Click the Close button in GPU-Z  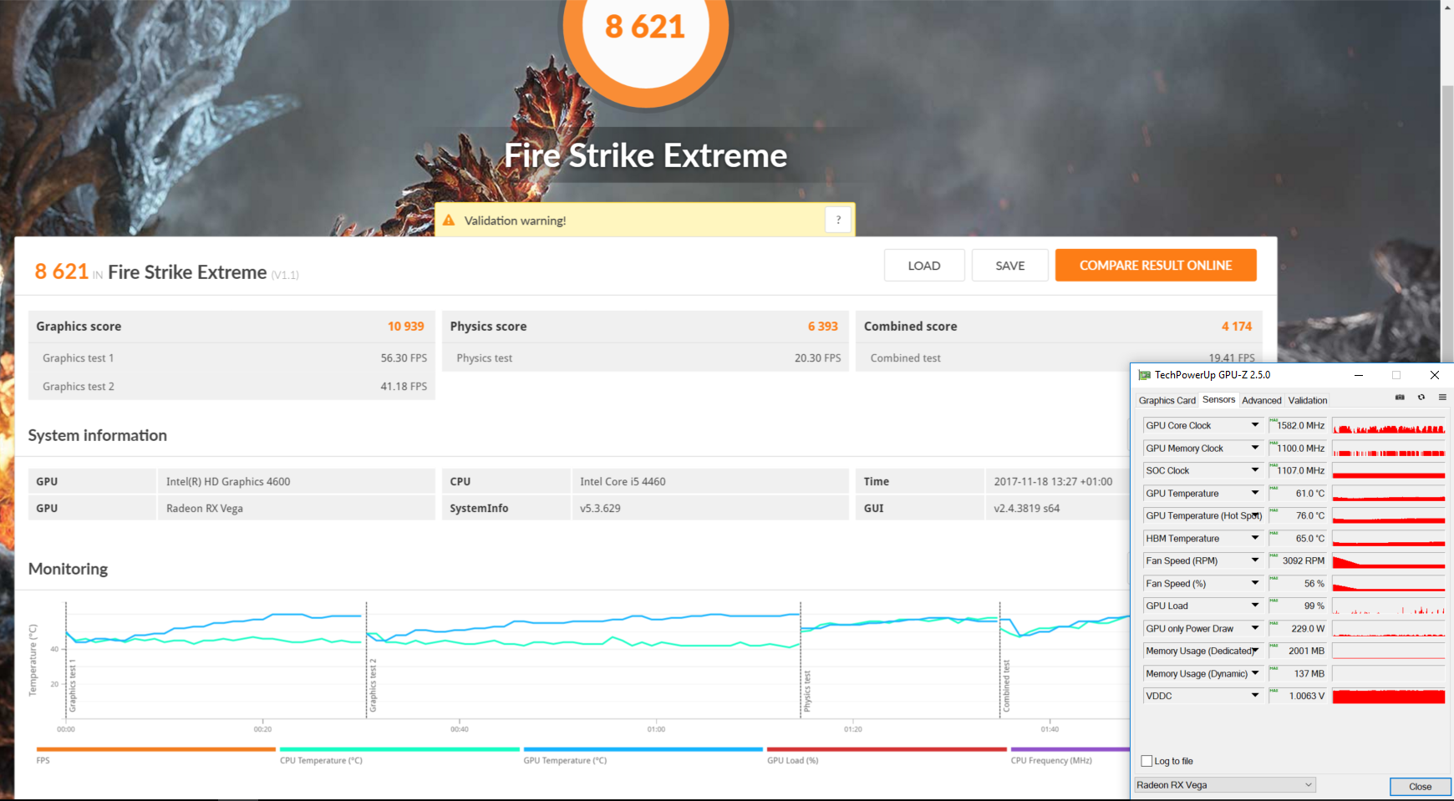(1420, 787)
